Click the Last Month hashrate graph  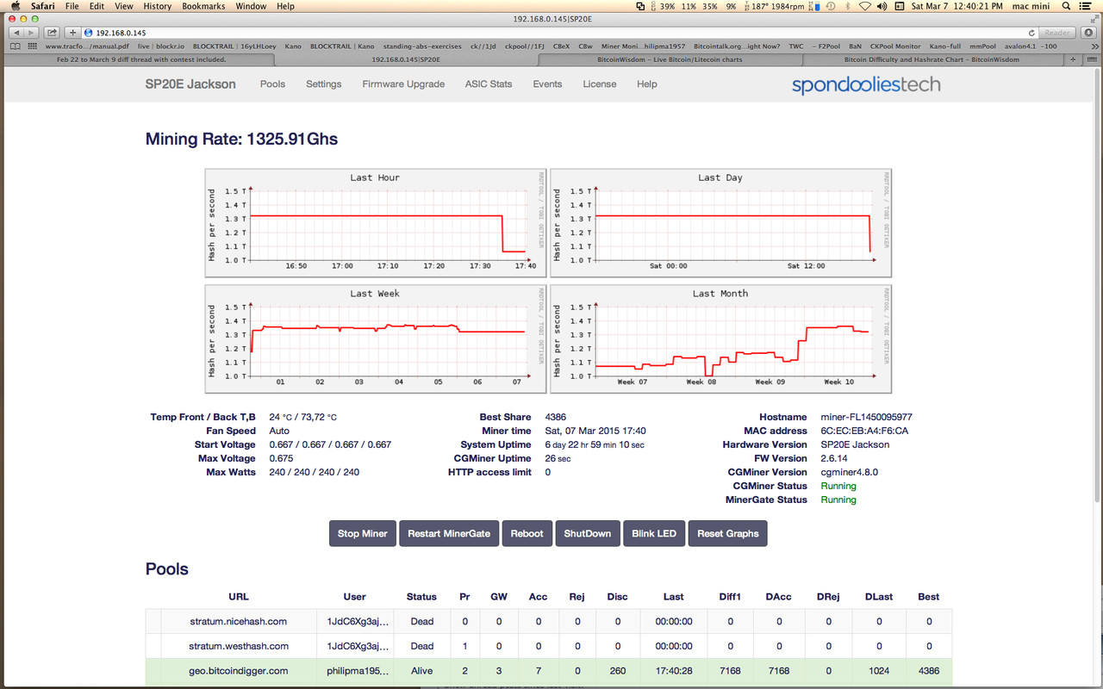coord(720,338)
